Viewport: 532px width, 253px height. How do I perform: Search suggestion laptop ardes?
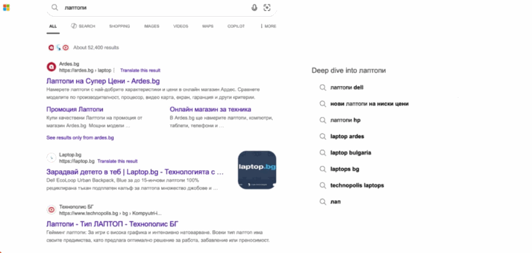347,136
